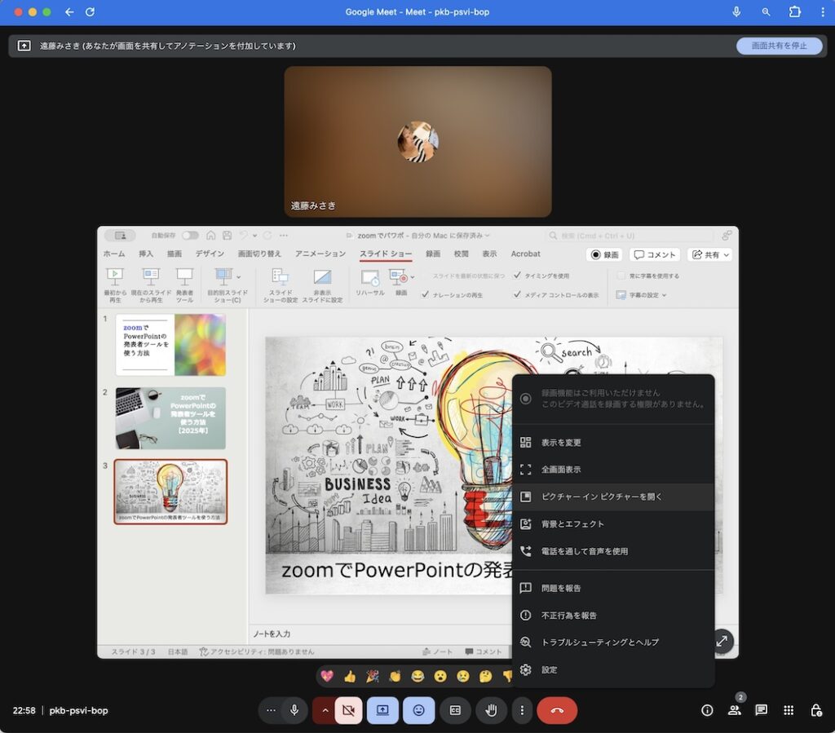Screen dimensions: 835x733
Task: Toggle ナレーションの再生 checkbox
Action: (425, 294)
